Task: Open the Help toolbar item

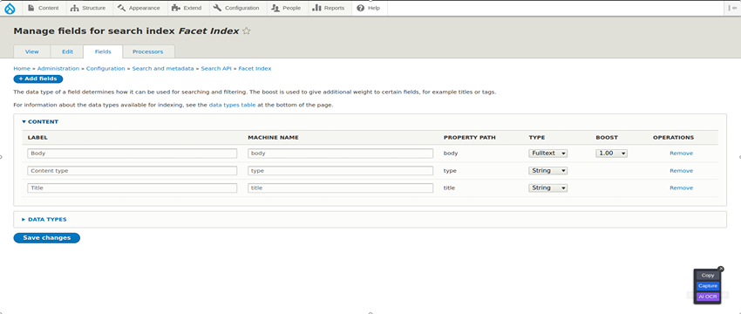Action: click(369, 8)
